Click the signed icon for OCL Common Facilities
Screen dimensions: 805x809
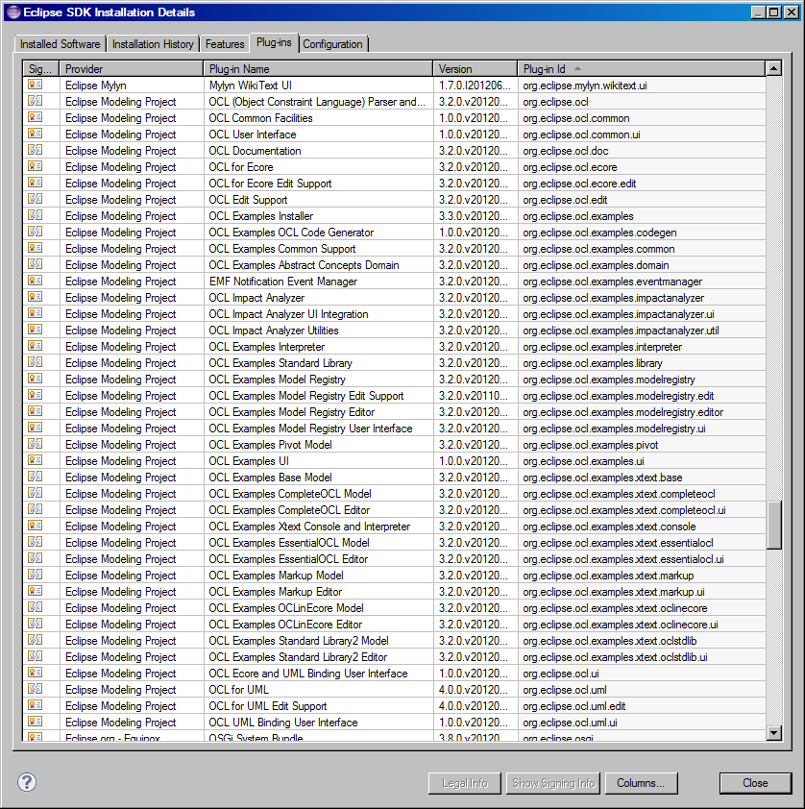(x=36, y=117)
